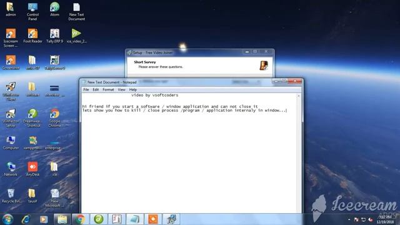This screenshot has width=400, height=225.
Task: Click the 'Short Survey' heading in Setup window
Action: point(144,62)
